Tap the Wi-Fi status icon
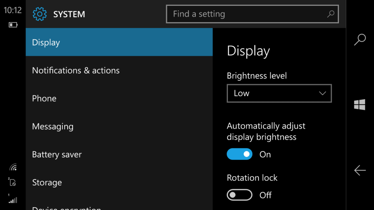This screenshot has height=210, width=374. click(13, 167)
